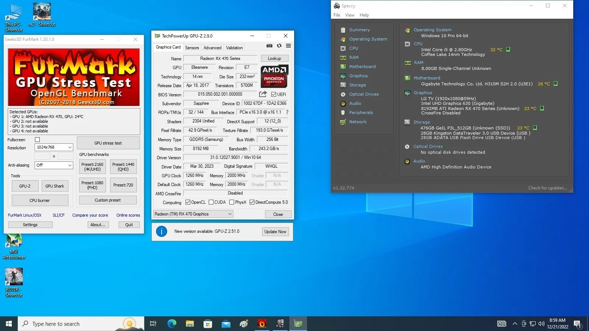The image size is (589, 331).
Task: Click FurMark icon in the taskbar
Action: (262, 324)
